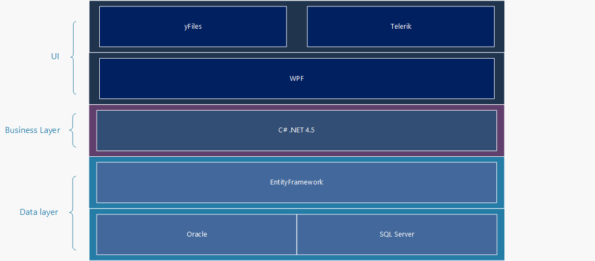Screen dimensions: 595x261
Task: Select teal band surrounding the Oracle row
Action: pos(501,234)
